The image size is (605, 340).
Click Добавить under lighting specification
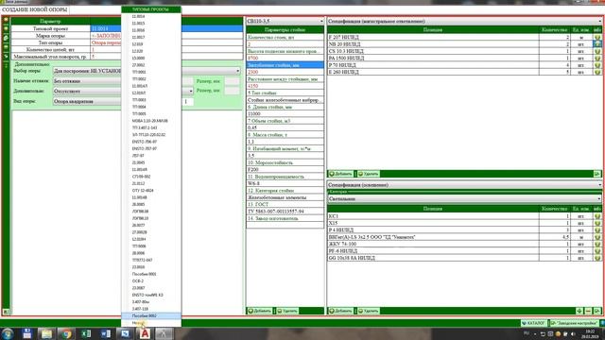[340, 311]
